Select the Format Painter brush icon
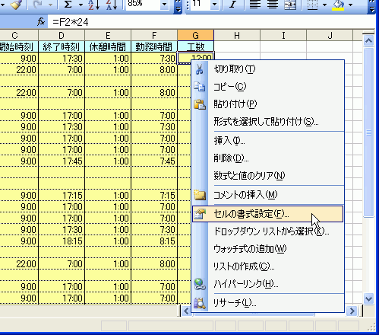 [x=16, y=5]
